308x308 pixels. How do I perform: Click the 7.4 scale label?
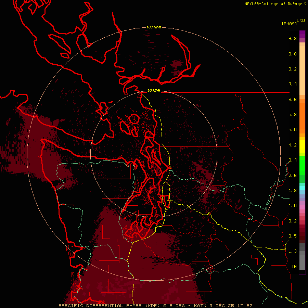293,84
